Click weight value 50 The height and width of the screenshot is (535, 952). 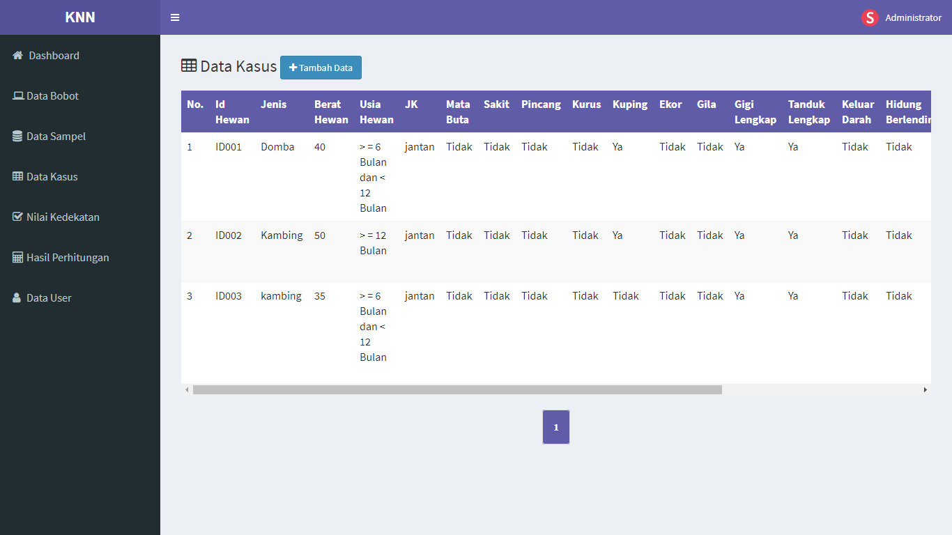[x=320, y=235]
